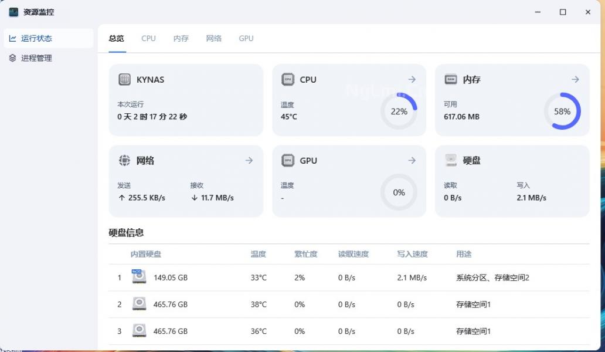This screenshot has width=605, height=352.
Task: Click available memory value 617.06 MB
Action: [x=461, y=117]
